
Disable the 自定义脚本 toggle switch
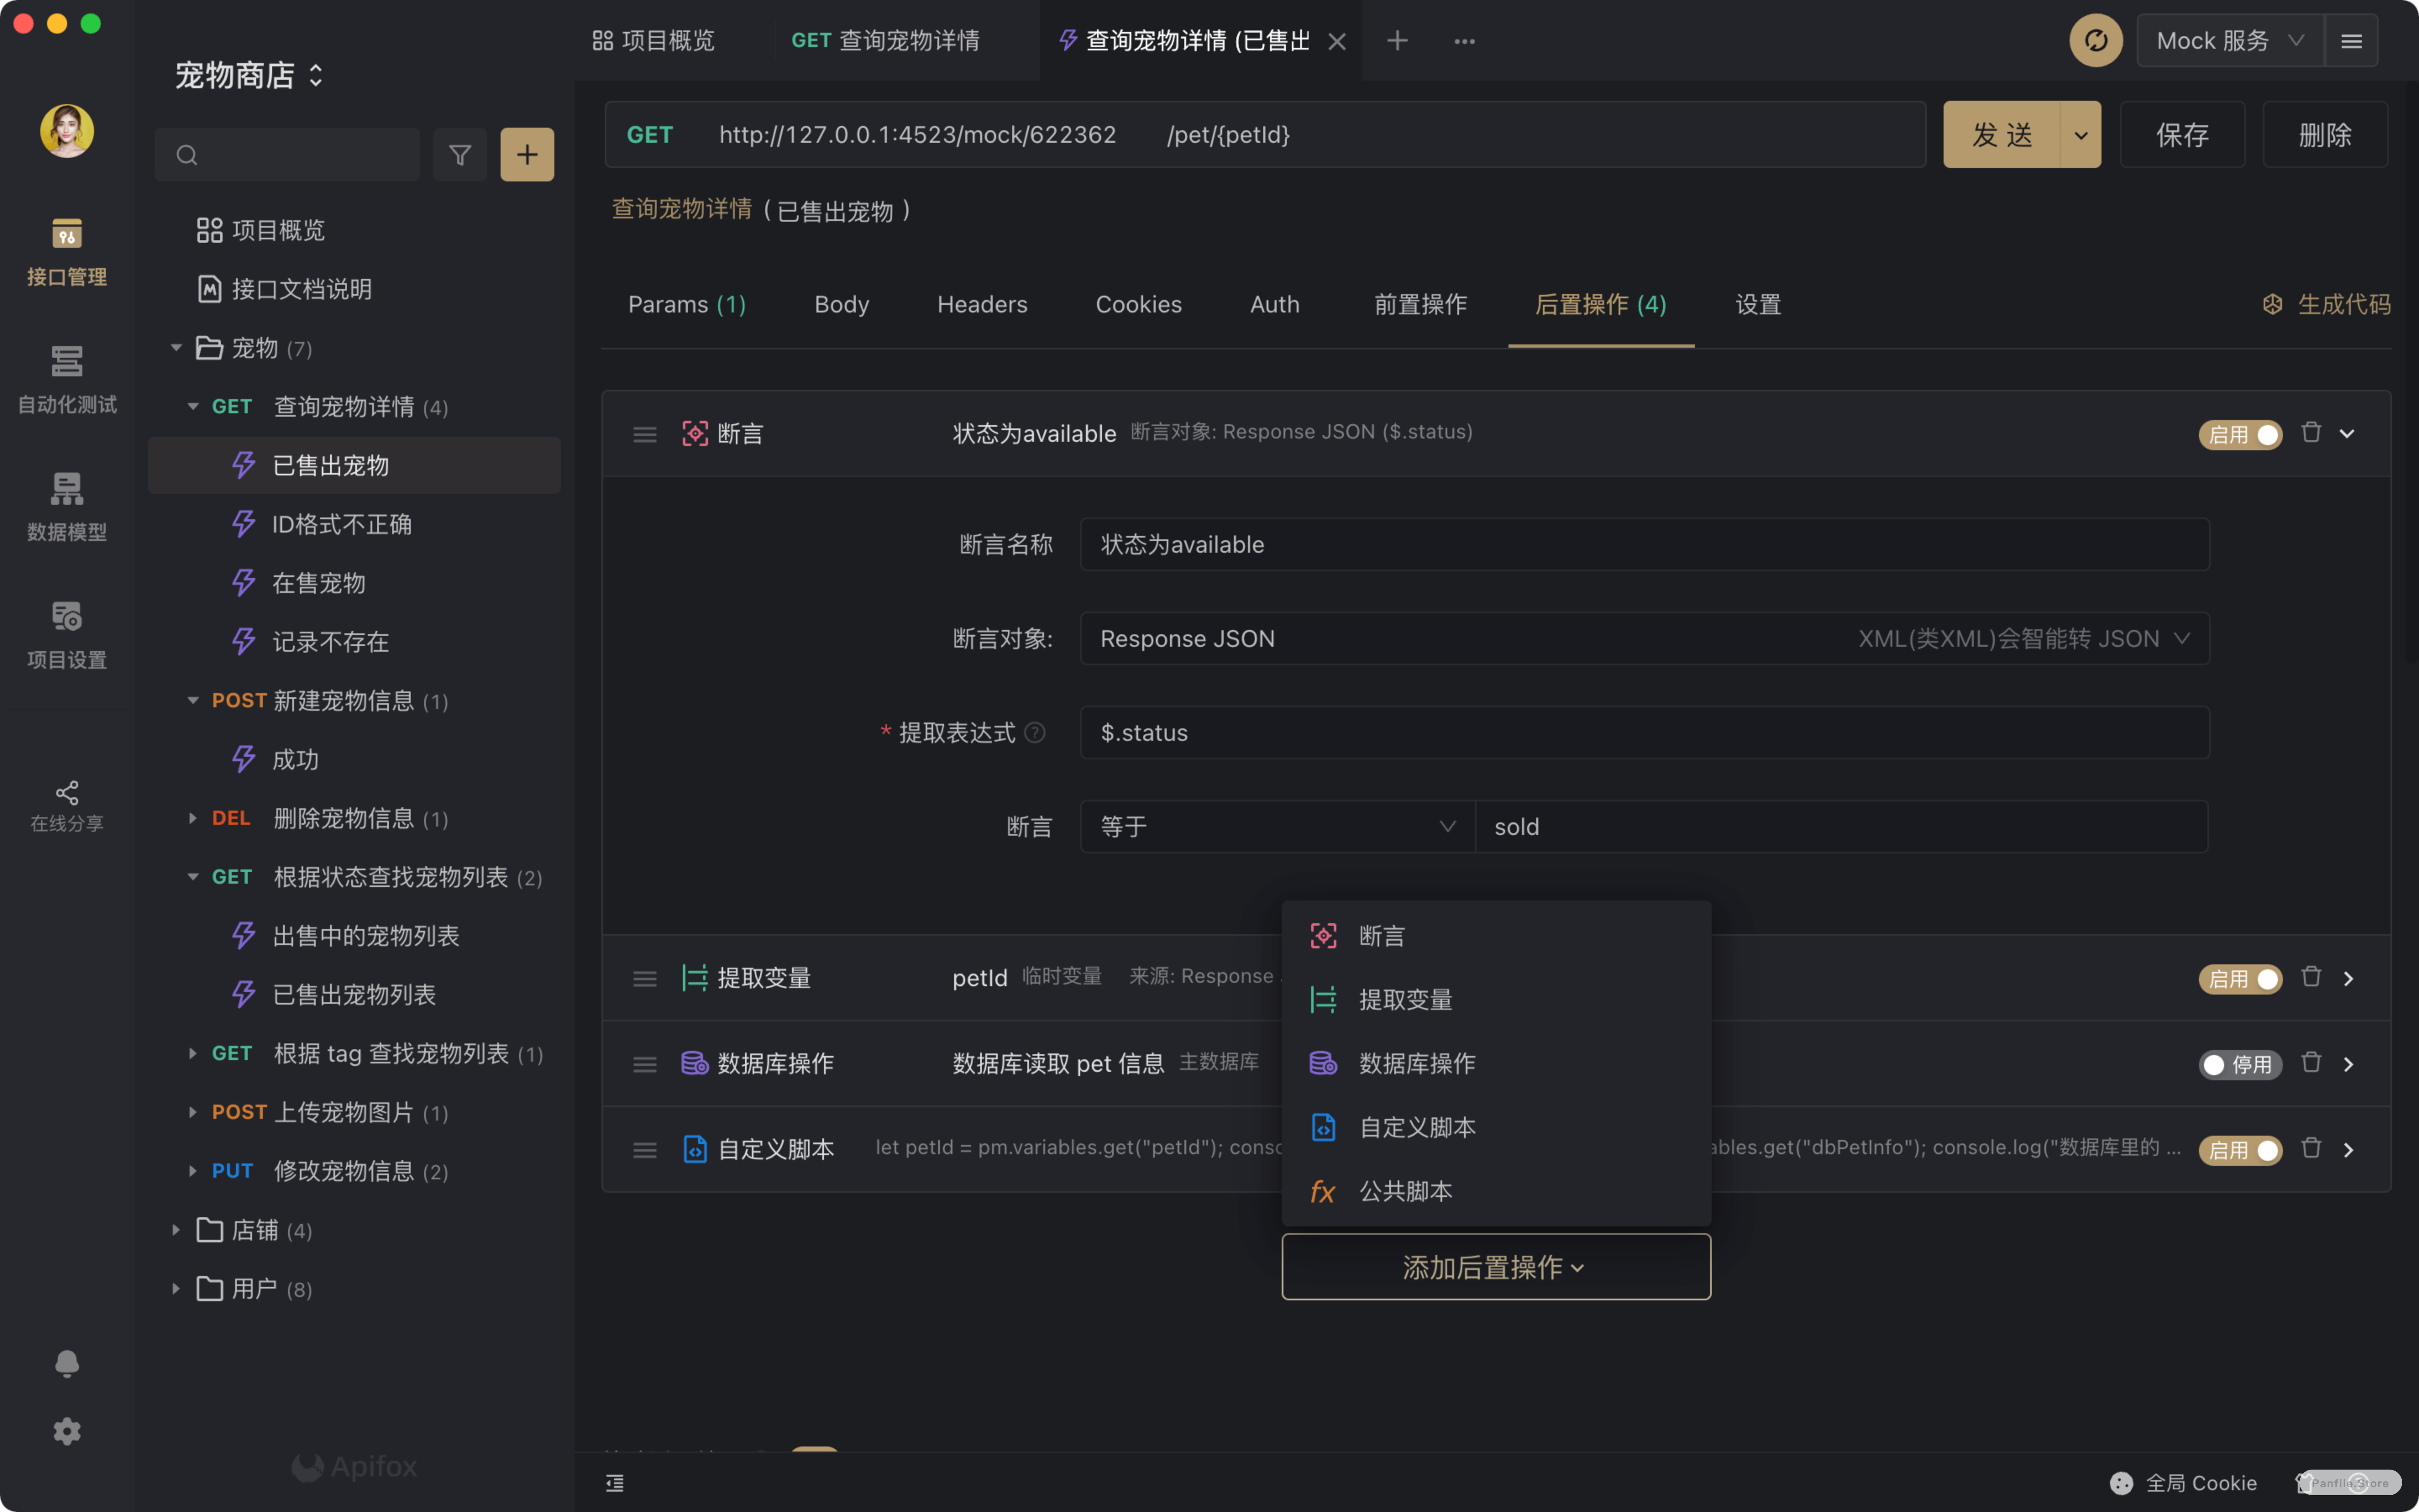[x=2240, y=1151]
